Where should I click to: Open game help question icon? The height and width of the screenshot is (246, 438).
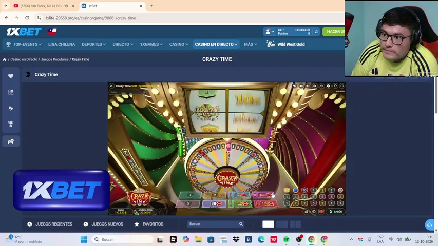pos(329,86)
